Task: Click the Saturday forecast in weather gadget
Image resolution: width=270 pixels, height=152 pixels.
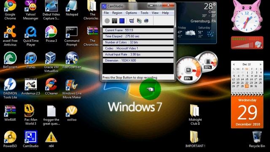Action: point(206,32)
